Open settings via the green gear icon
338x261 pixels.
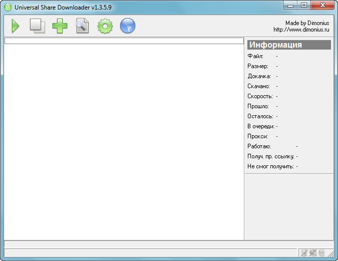point(105,26)
